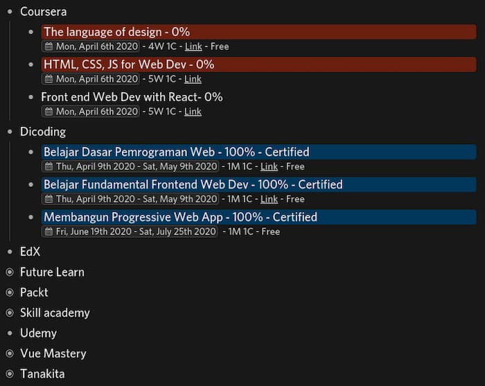Click calendar icon under HTML, CSS, JS item
Viewport: 485px width, 386px height.
point(48,79)
